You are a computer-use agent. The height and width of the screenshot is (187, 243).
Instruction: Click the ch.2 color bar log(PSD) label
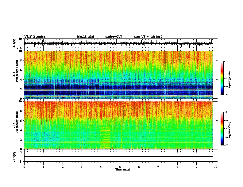click(x=230, y=130)
